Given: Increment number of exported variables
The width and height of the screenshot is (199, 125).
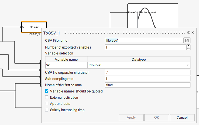Looking at the screenshot, I should 188,46.
